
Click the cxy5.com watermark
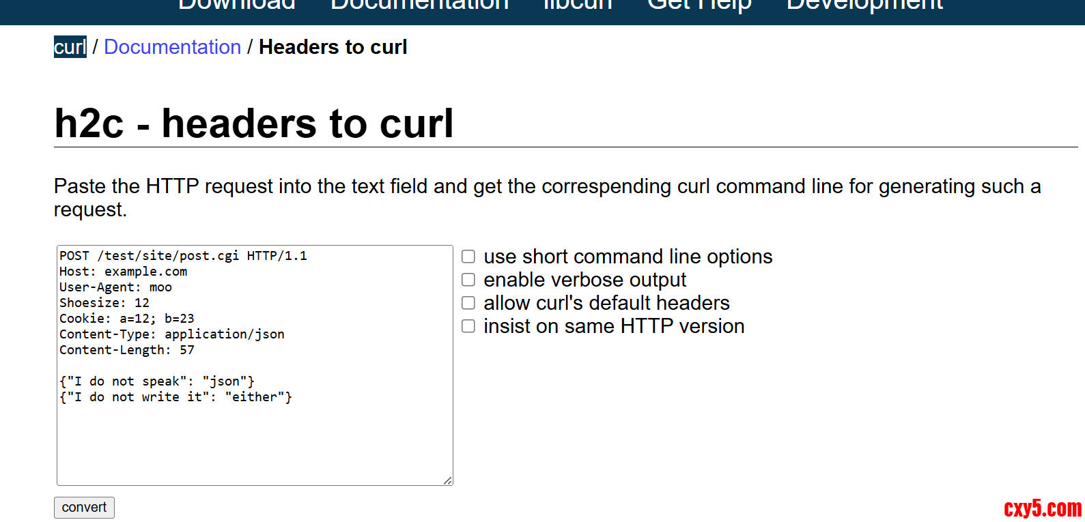(1042, 508)
